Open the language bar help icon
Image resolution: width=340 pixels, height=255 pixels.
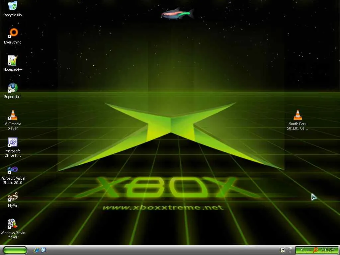point(283,250)
